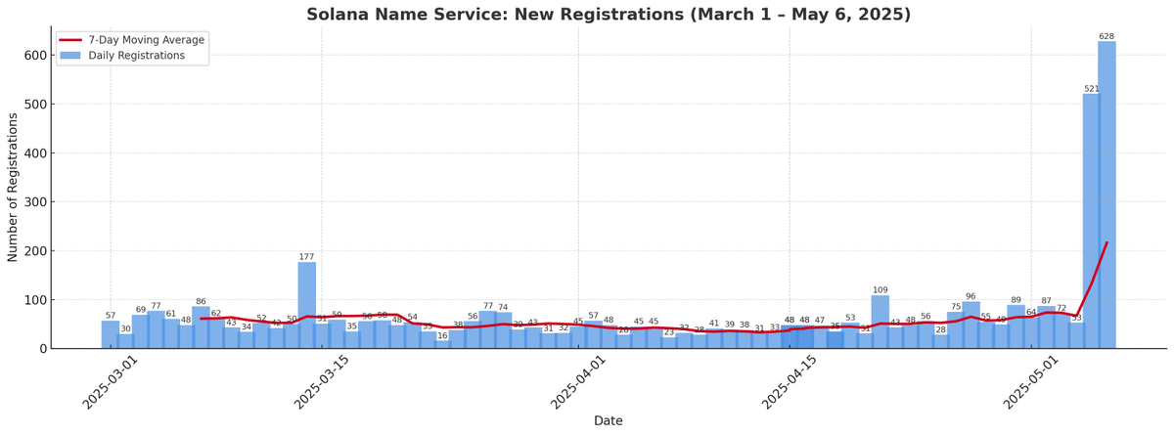Click the bar value label 54
Image resolution: width=1174 pixels, height=435 pixels.
[412, 317]
